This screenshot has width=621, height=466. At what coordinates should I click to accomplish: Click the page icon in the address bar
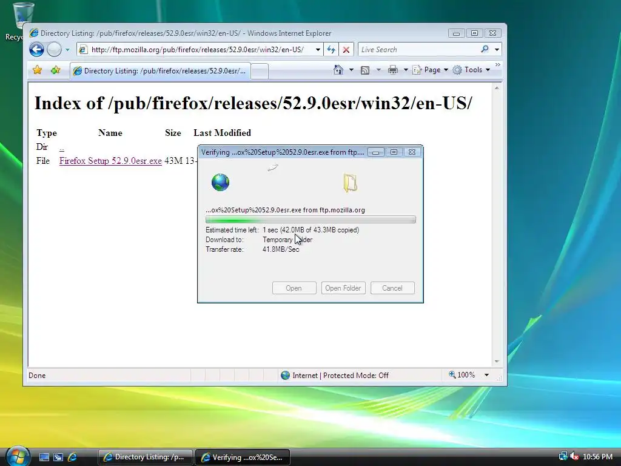point(82,50)
